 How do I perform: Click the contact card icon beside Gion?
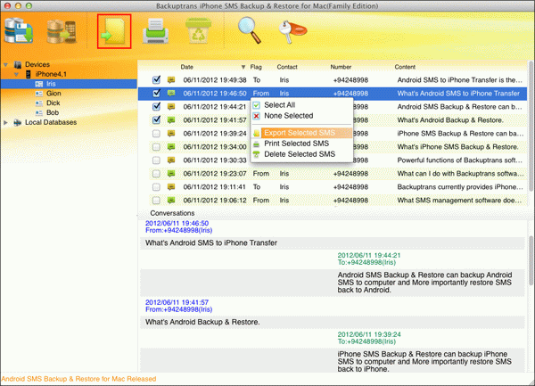(x=39, y=94)
